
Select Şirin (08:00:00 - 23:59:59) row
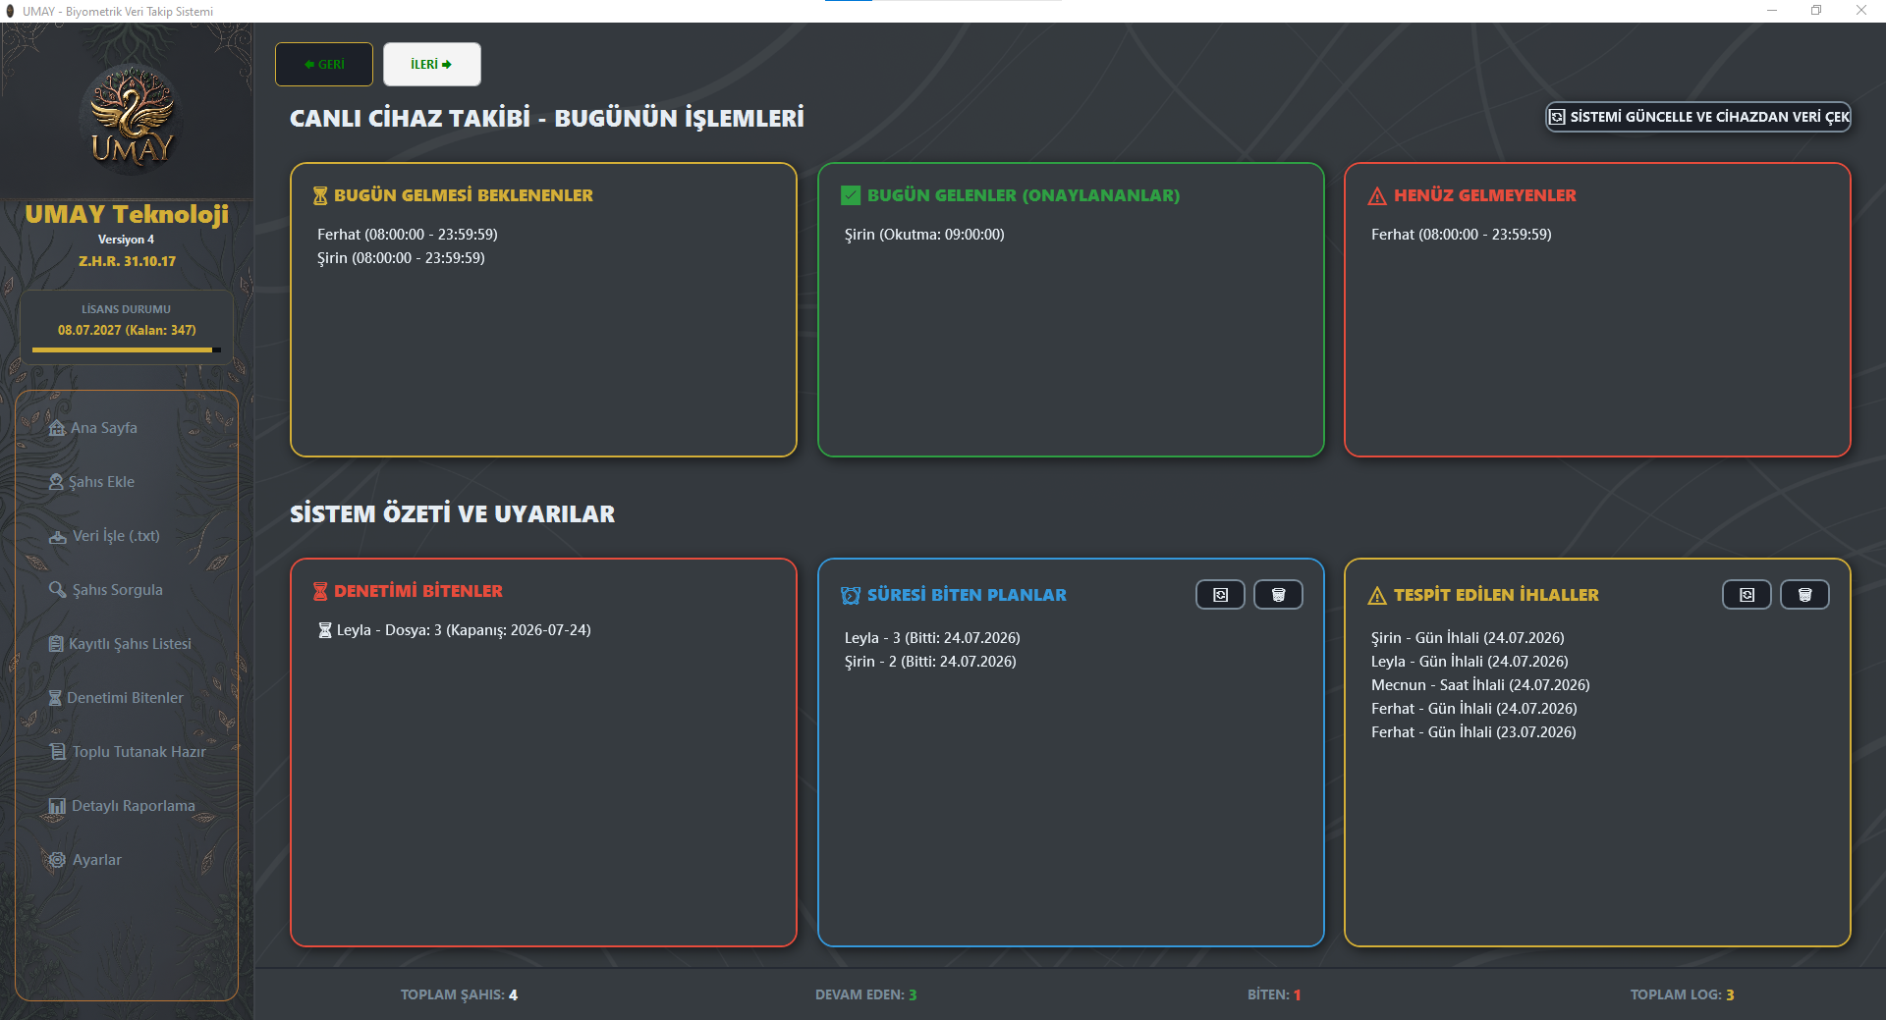401,258
